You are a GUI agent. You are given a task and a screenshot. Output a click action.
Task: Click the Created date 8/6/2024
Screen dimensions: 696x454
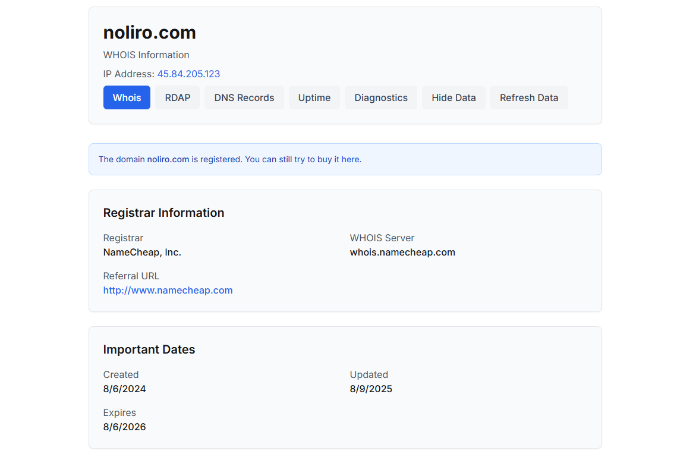[x=124, y=389]
